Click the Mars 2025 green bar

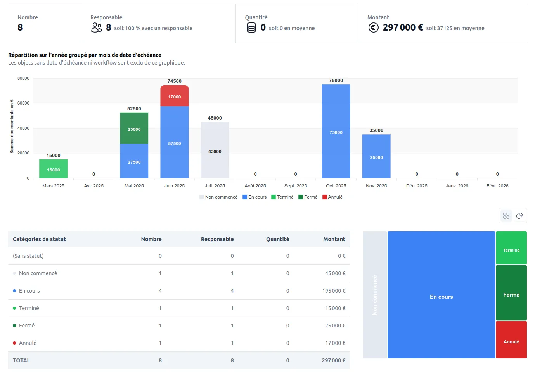[53, 168]
